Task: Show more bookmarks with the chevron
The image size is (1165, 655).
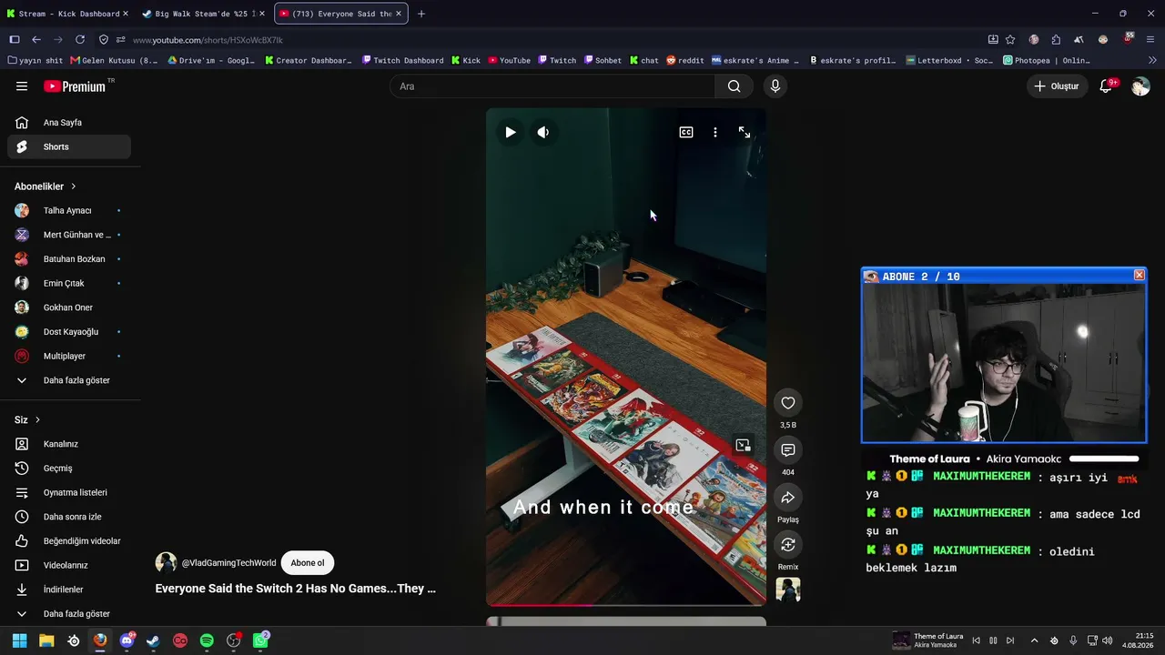Action: click(1151, 61)
